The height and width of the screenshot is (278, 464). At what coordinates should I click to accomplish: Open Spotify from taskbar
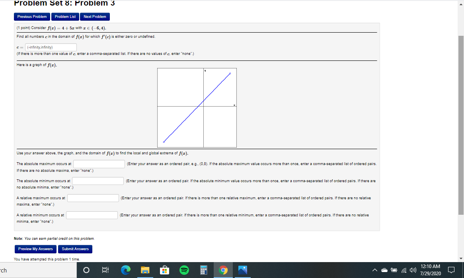[184, 270]
